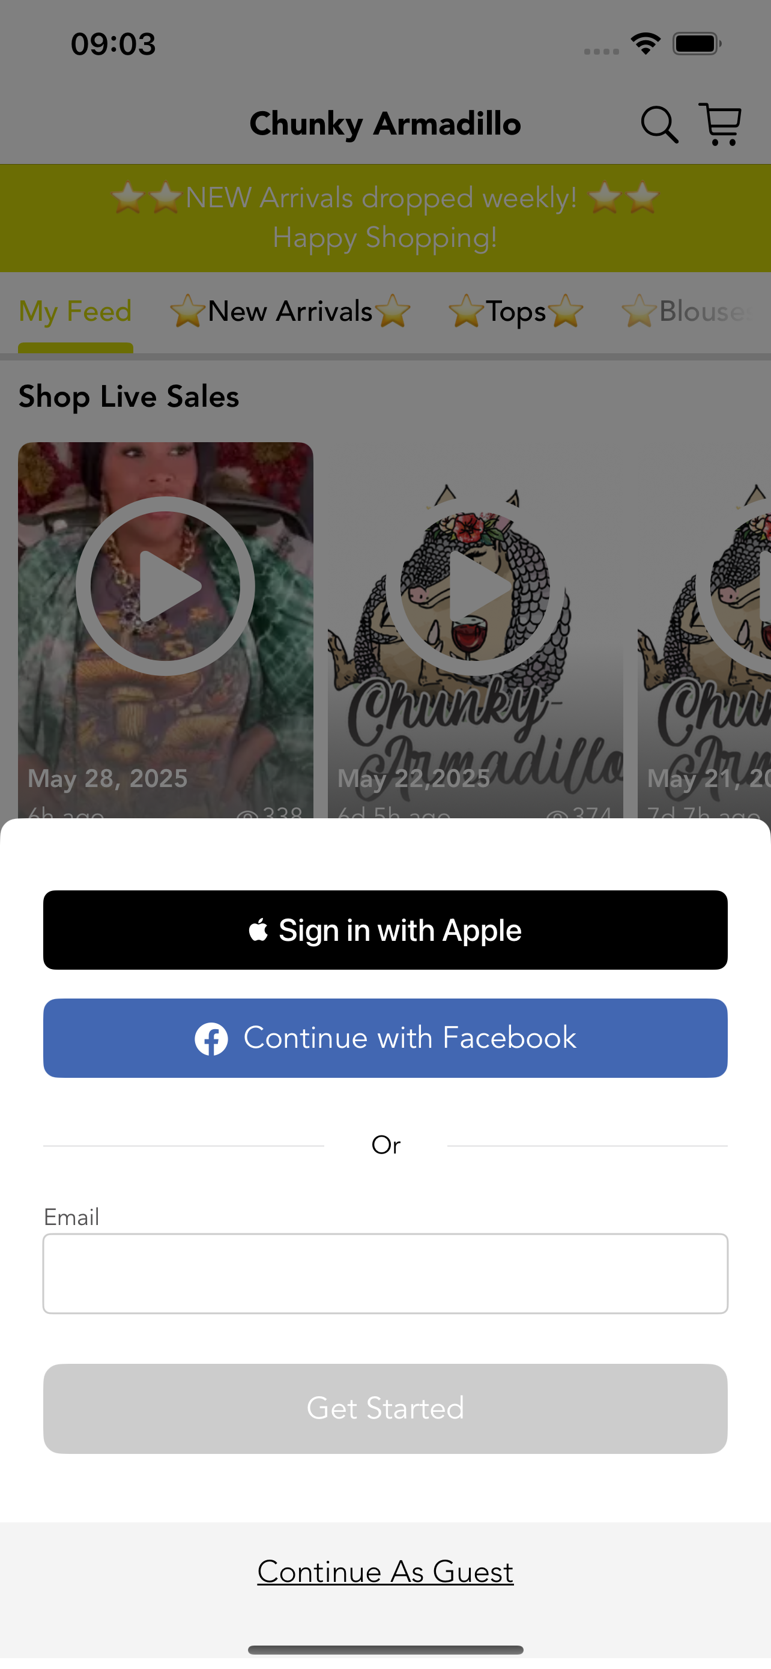Play the May 22, 2025 live video
This screenshot has width=771, height=1669.
tap(475, 586)
